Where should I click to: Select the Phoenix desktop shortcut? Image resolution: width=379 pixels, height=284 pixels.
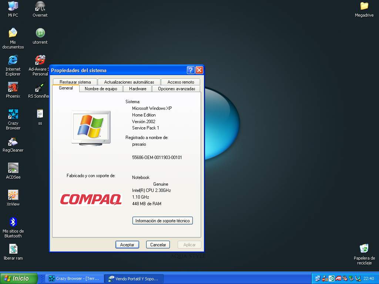pos(13,89)
